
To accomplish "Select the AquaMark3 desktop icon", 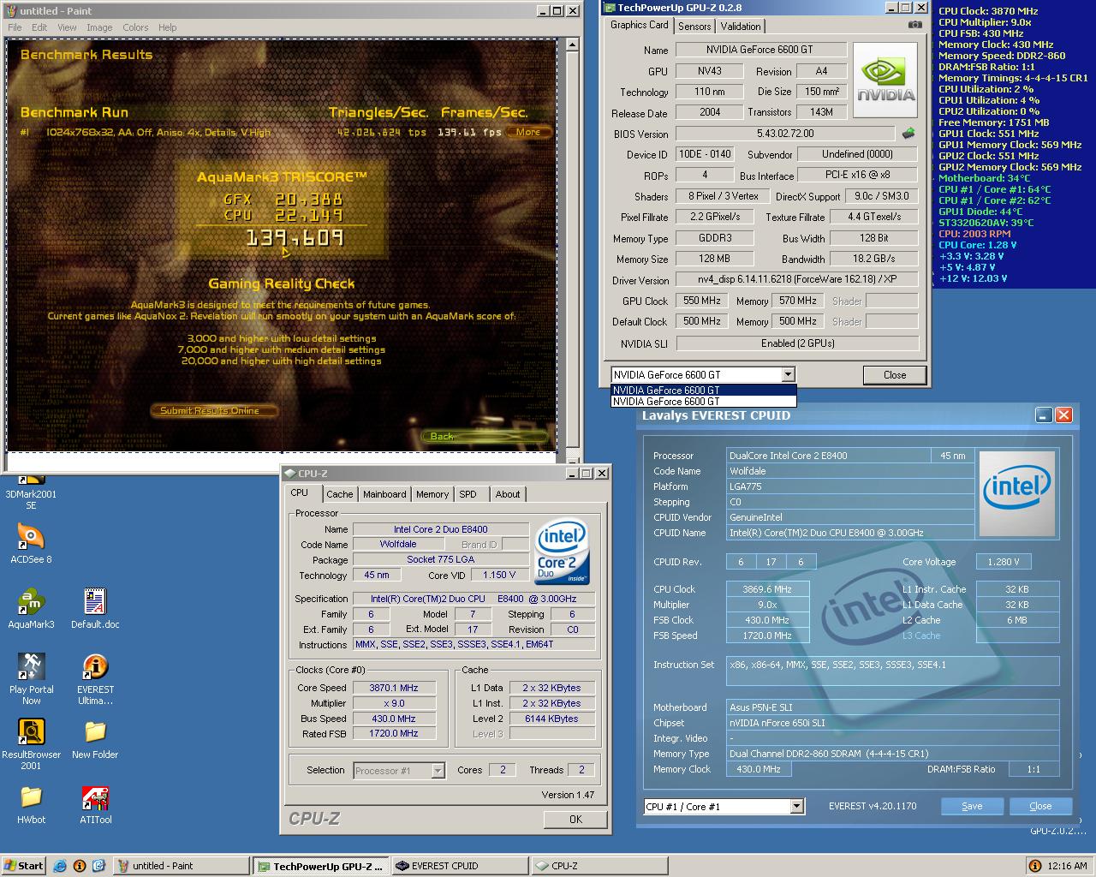I will 31,609.
